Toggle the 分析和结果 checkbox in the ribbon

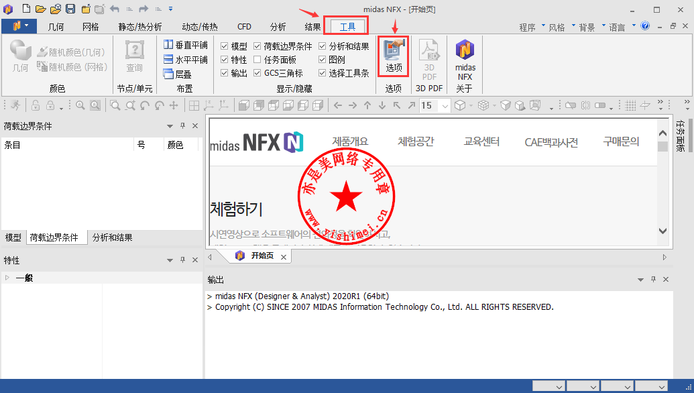(x=323, y=46)
